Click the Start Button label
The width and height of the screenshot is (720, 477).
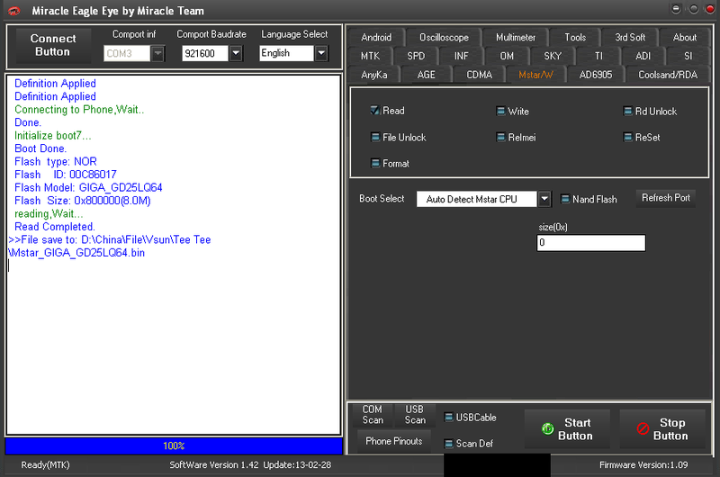pos(576,429)
